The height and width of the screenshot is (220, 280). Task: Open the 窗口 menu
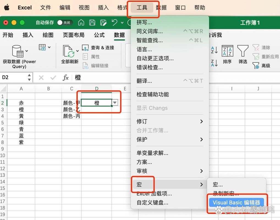(180, 7)
